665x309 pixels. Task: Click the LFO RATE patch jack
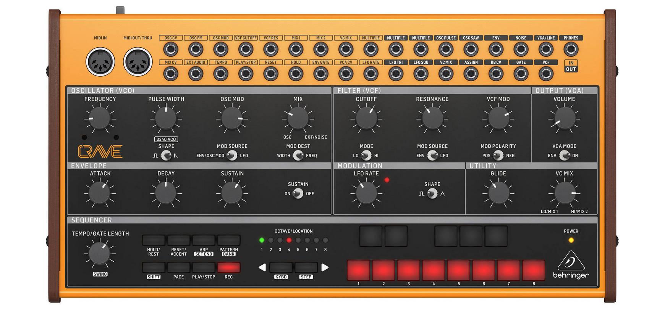pos(371,74)
